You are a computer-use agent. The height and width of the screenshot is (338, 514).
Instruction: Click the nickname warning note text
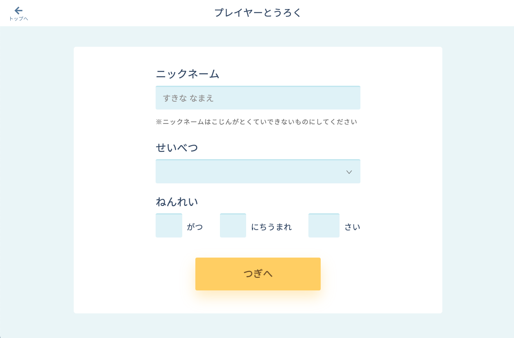click(x=257, y=122)
